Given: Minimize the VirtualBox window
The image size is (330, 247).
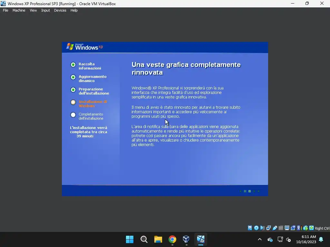Looking at the screenshot, I should click(293, 4).
